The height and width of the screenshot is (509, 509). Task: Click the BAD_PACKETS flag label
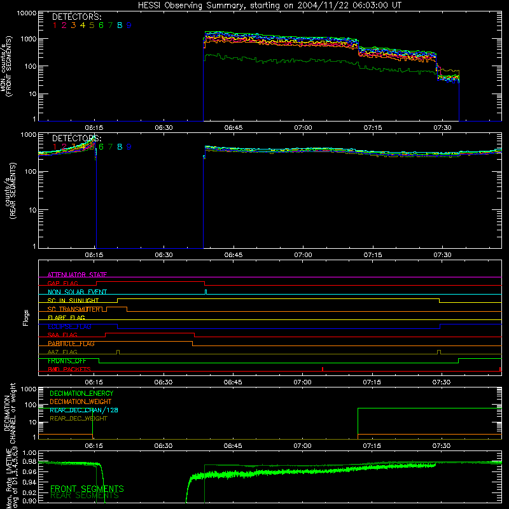(69, 369)
